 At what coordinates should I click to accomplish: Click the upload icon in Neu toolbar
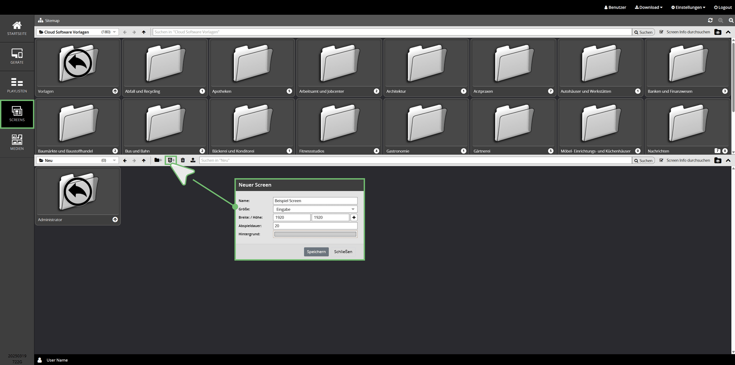pos(193,160)
